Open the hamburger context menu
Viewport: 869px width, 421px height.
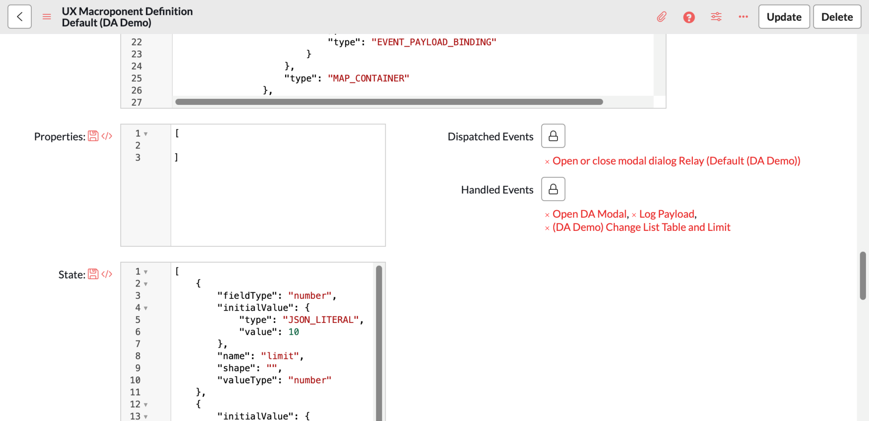pos(47,17)
